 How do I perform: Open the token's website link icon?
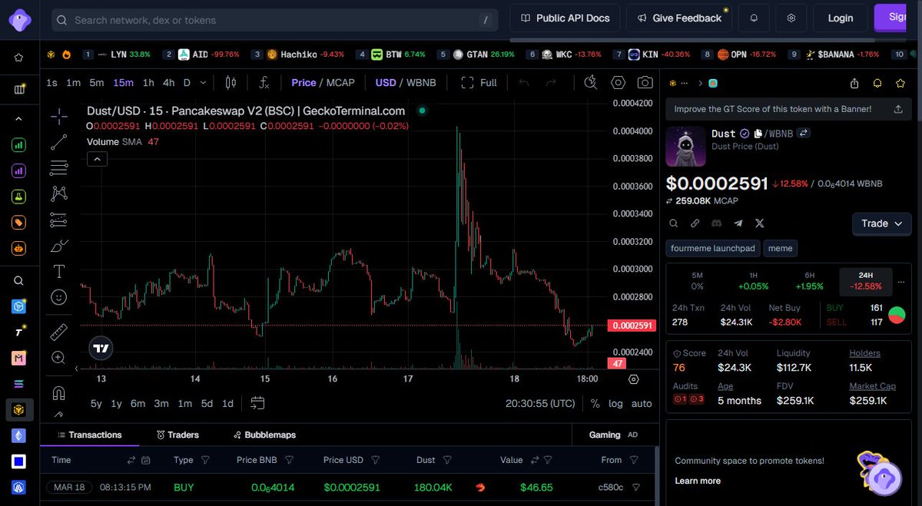click(x=695, y=223)
